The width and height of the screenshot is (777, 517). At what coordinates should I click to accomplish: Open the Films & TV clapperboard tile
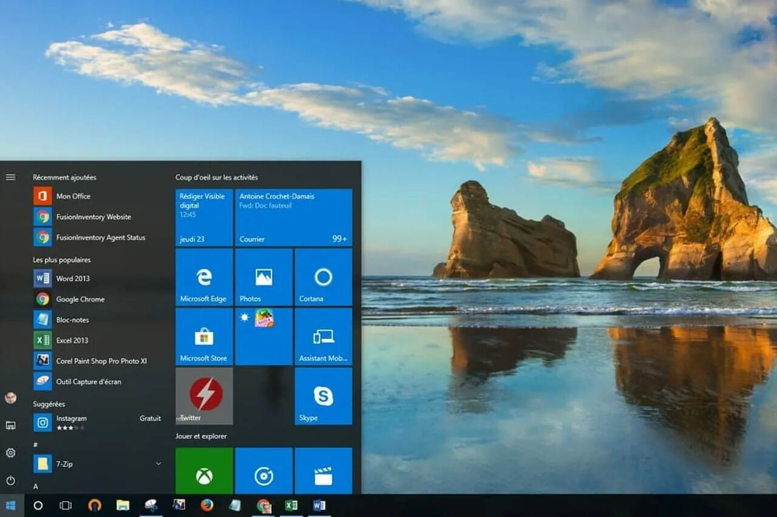(323, 471)
